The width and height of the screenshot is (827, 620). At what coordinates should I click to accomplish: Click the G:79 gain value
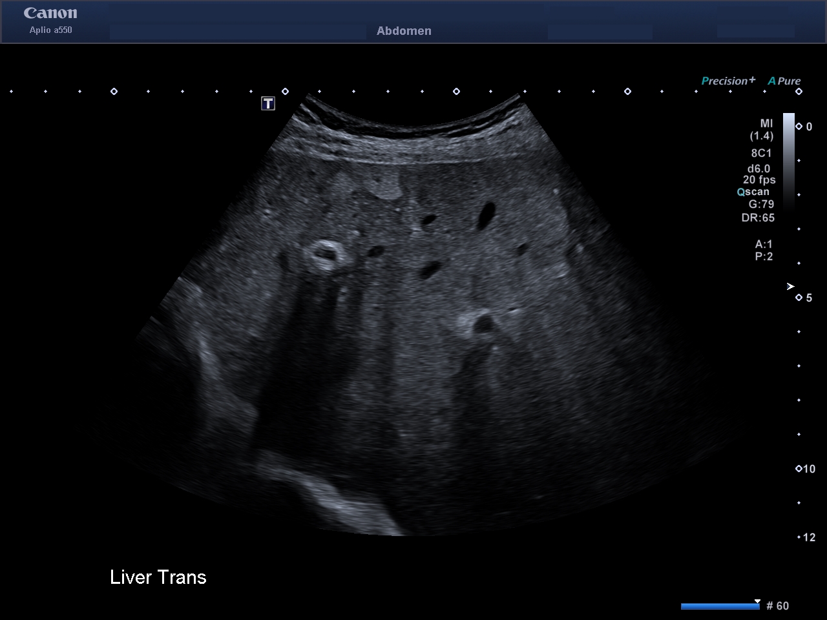(x=761, y=204)
